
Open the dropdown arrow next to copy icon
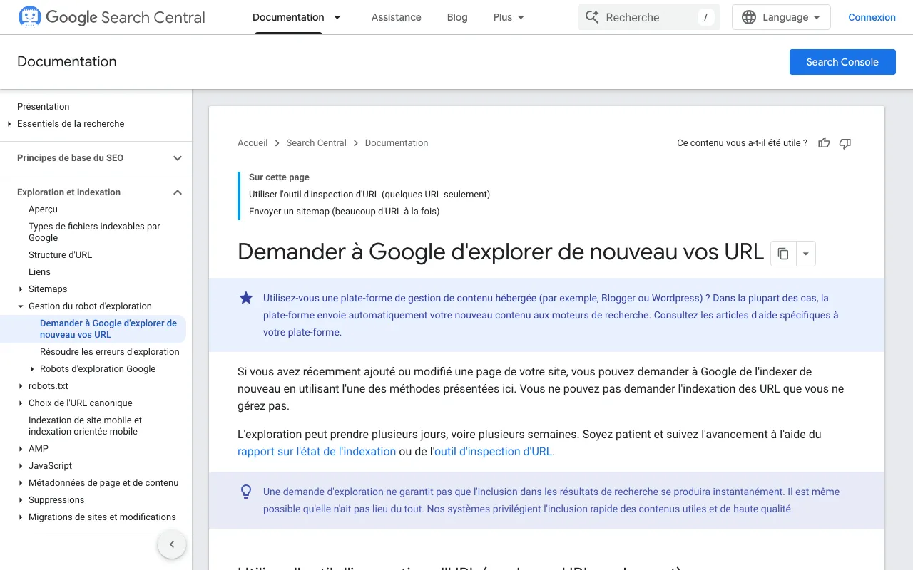(x=805, y=254)
